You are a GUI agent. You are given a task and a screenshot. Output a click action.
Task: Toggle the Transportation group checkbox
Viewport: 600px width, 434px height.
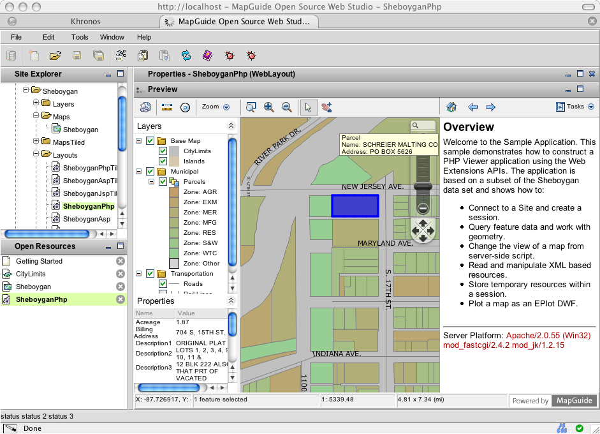[150, 274]
